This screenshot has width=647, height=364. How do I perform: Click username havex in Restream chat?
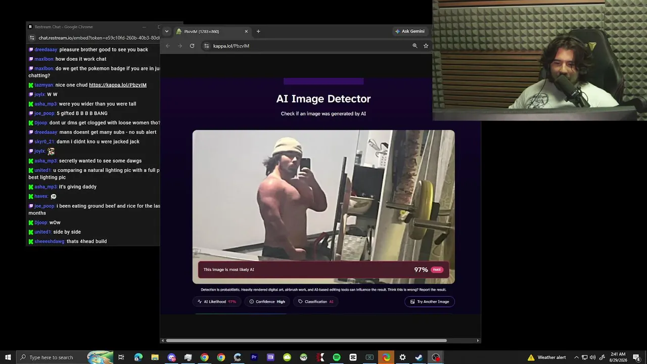pos(41,196)
